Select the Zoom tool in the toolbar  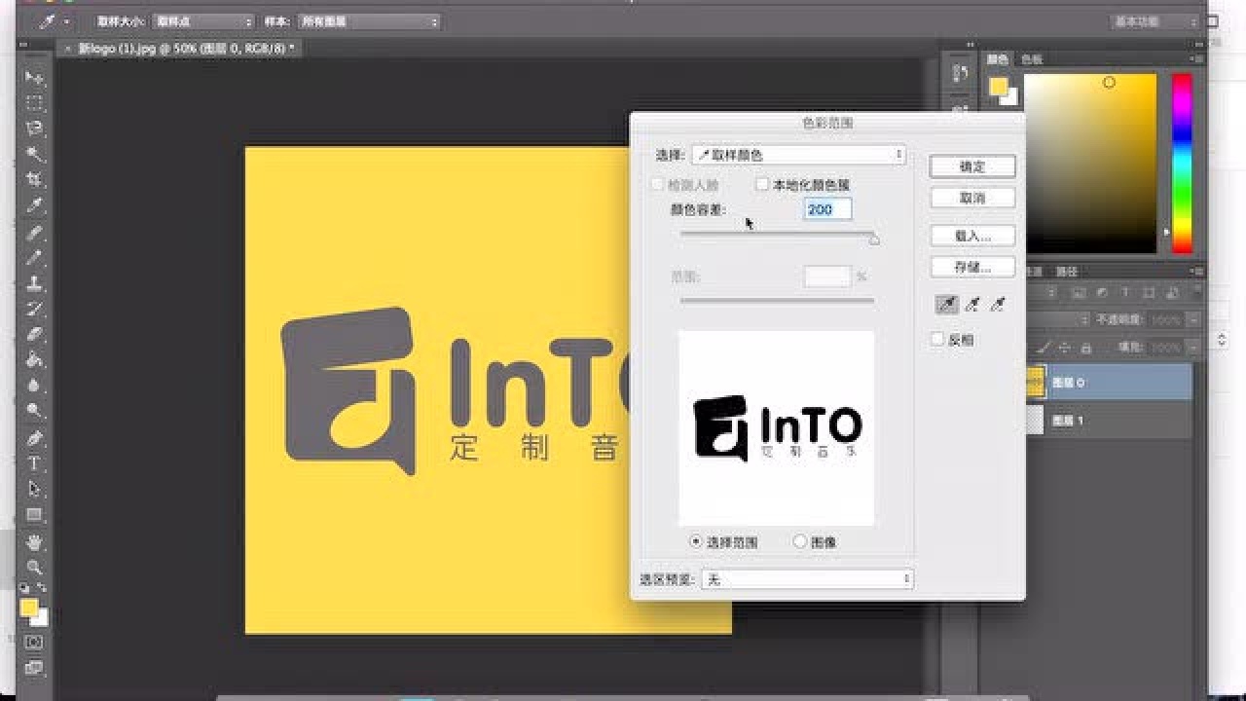(34, 568)
